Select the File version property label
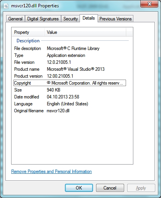 pos(24,62)
